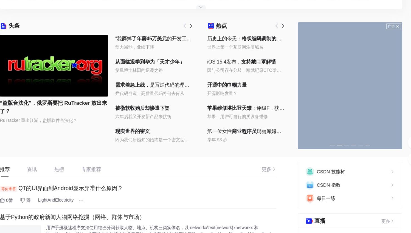Switch to the 资讯 tab
Viewport: 411px width, 233px height.
click(x=32, y=169)
